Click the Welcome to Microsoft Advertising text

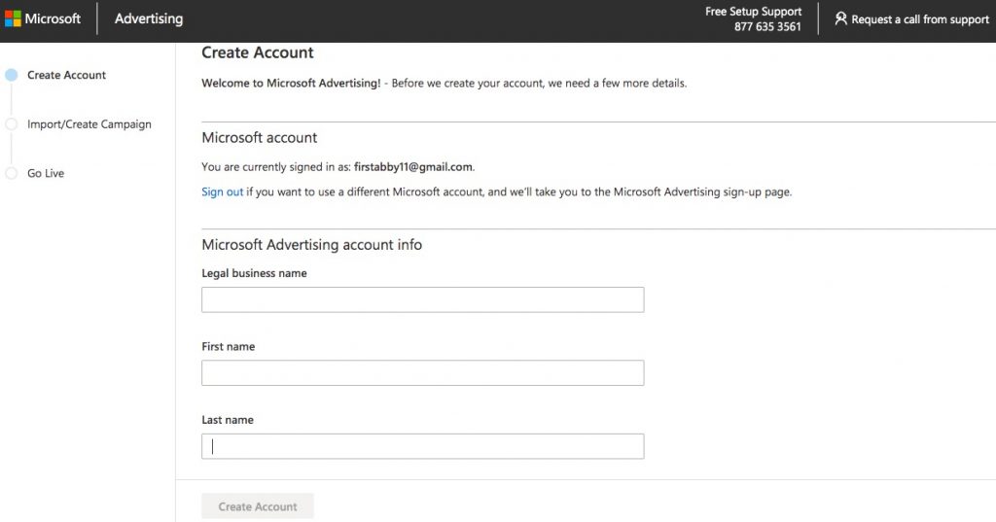(291, 84)
